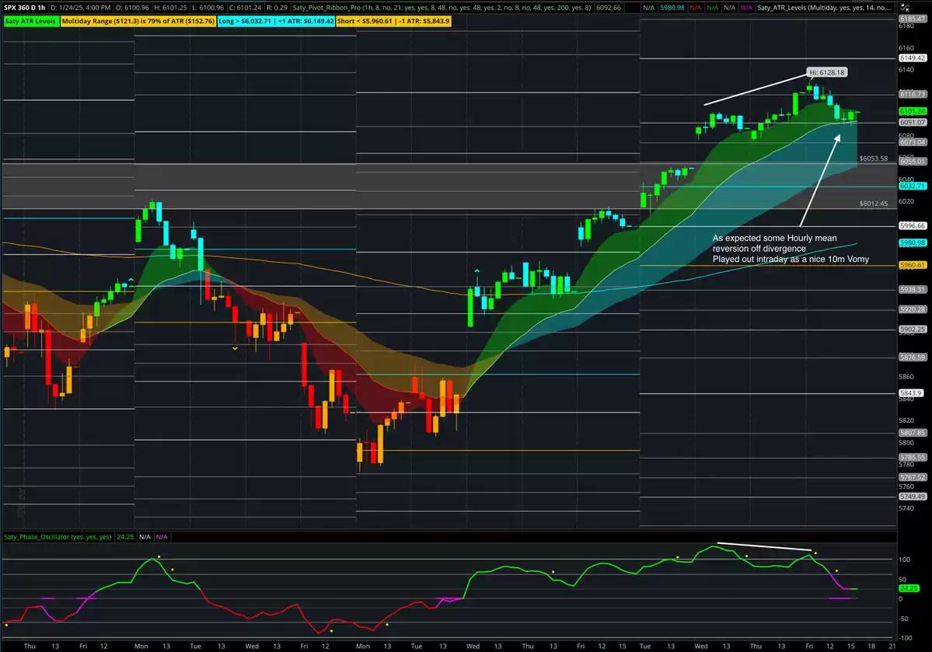932x652 pixels.
Task: Click the low price value L: 6100.96
Action: 208,8
